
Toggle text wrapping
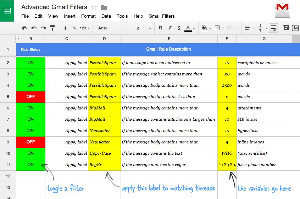coord(273,28)
